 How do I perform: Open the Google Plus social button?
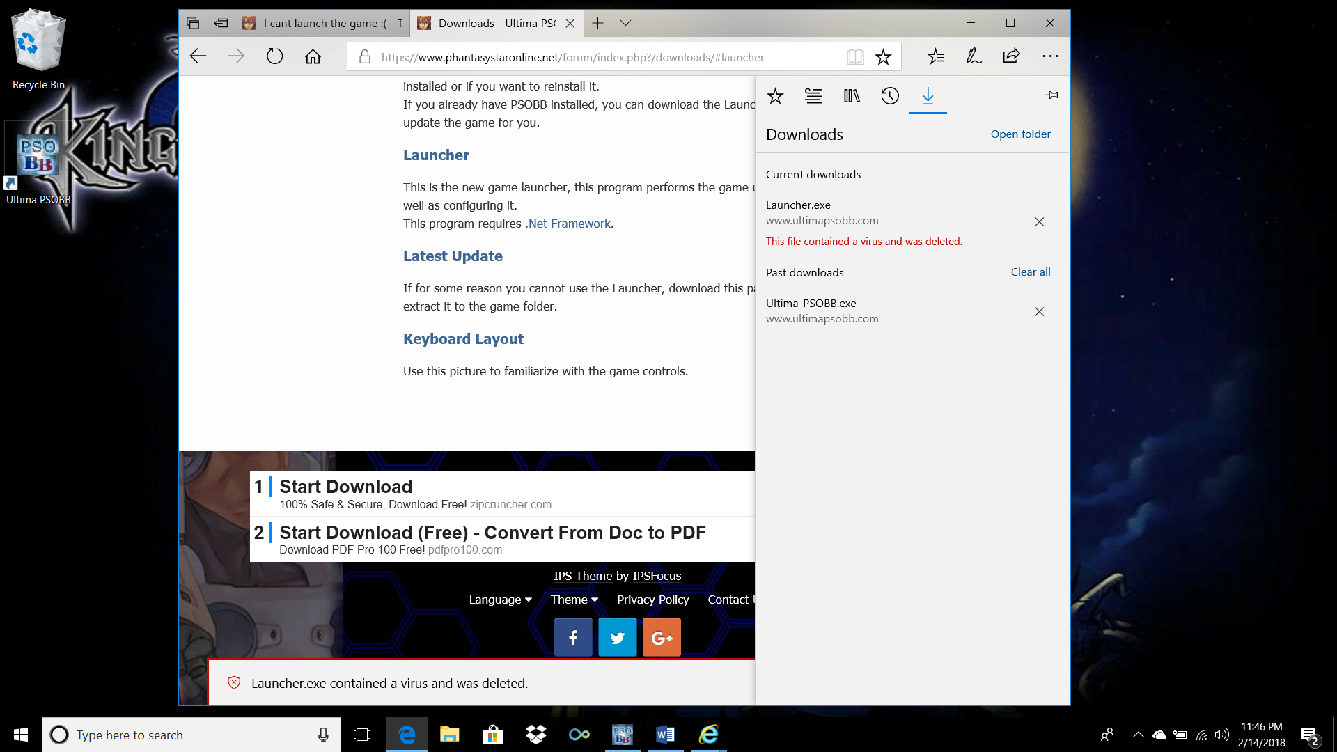click(662, 637)
